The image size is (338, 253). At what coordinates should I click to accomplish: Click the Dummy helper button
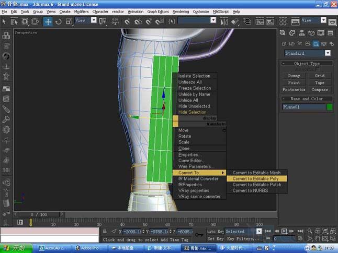click(x=294, y=76)
